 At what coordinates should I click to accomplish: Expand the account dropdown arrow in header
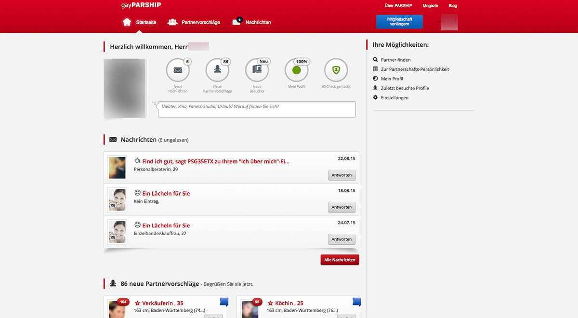point(437,22)
